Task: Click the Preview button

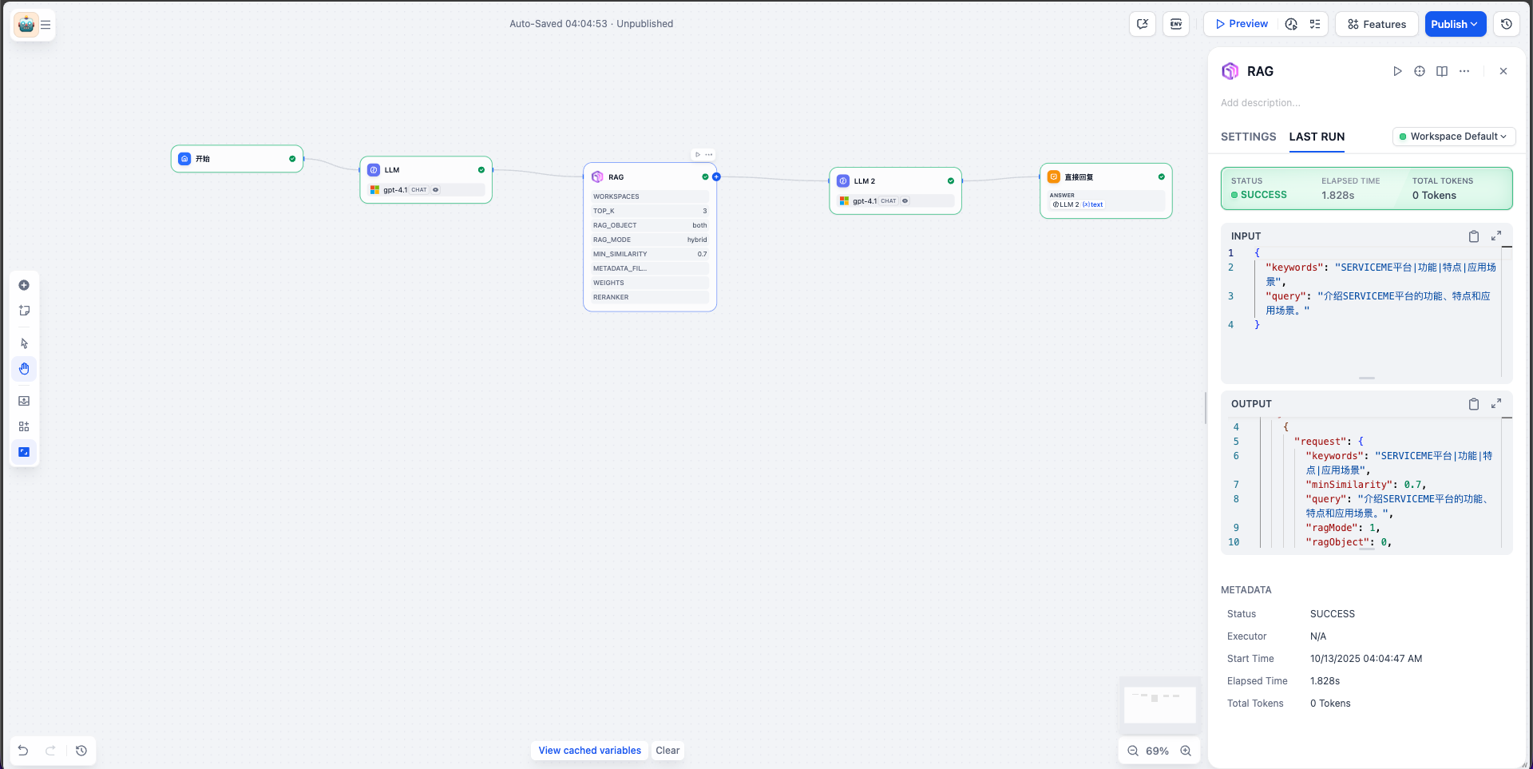Action: click(1242, 24)
